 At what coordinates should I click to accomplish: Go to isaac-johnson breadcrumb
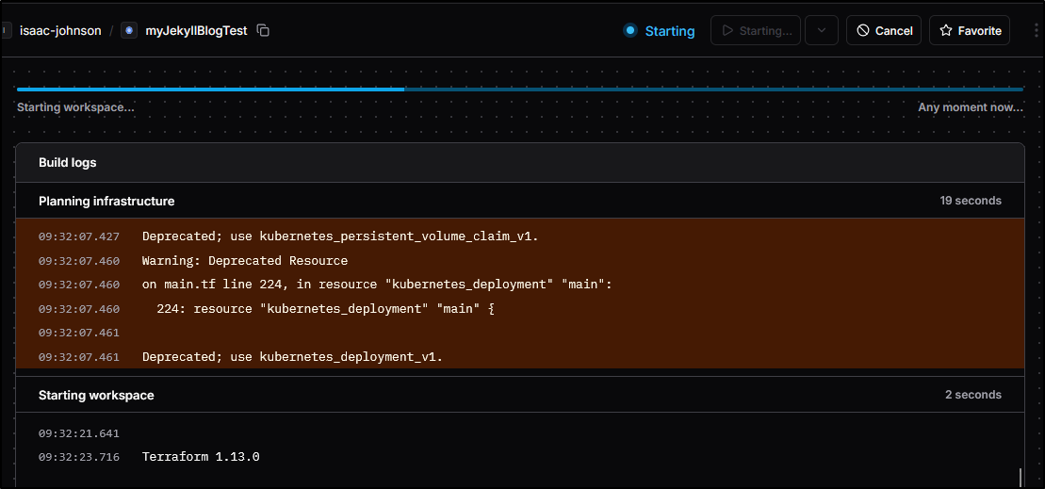(x=60, y=30)
